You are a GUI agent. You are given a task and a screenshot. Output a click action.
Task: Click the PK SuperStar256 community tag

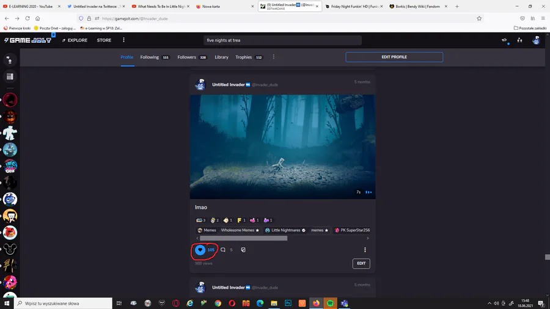(x=352, y=230)
